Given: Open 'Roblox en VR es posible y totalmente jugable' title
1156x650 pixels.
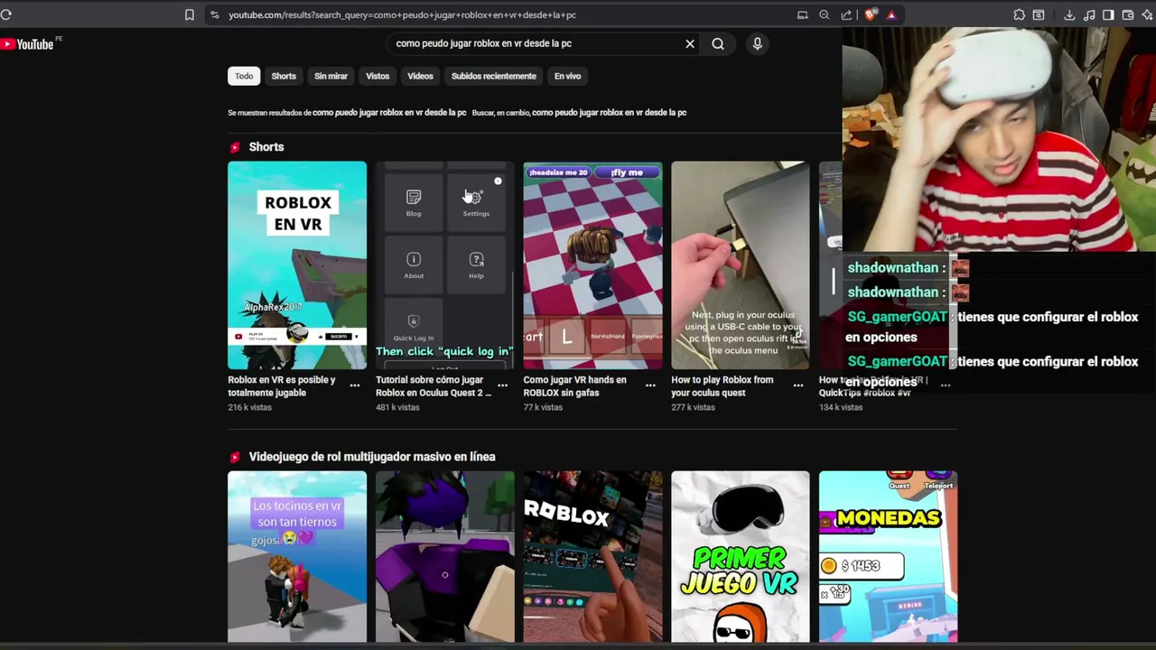Looking at the screenshot, I should coord(281,386).
